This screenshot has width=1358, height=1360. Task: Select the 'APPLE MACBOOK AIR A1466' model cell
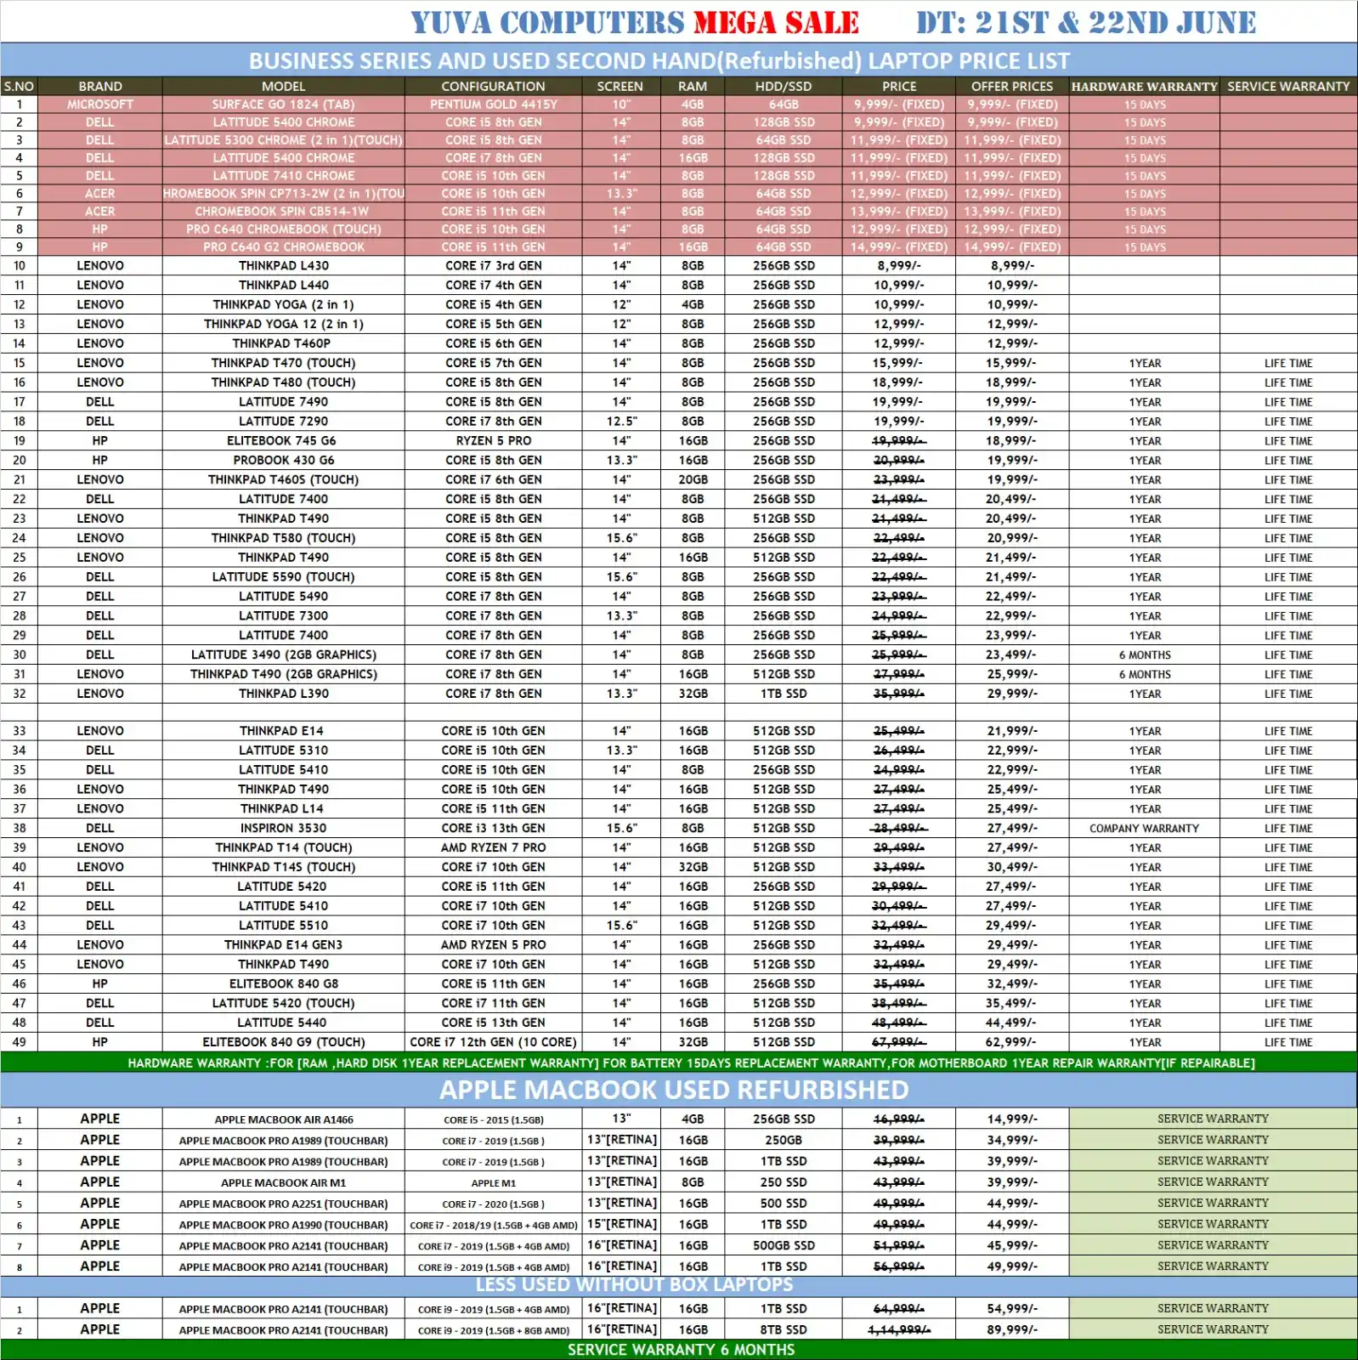284,1119
